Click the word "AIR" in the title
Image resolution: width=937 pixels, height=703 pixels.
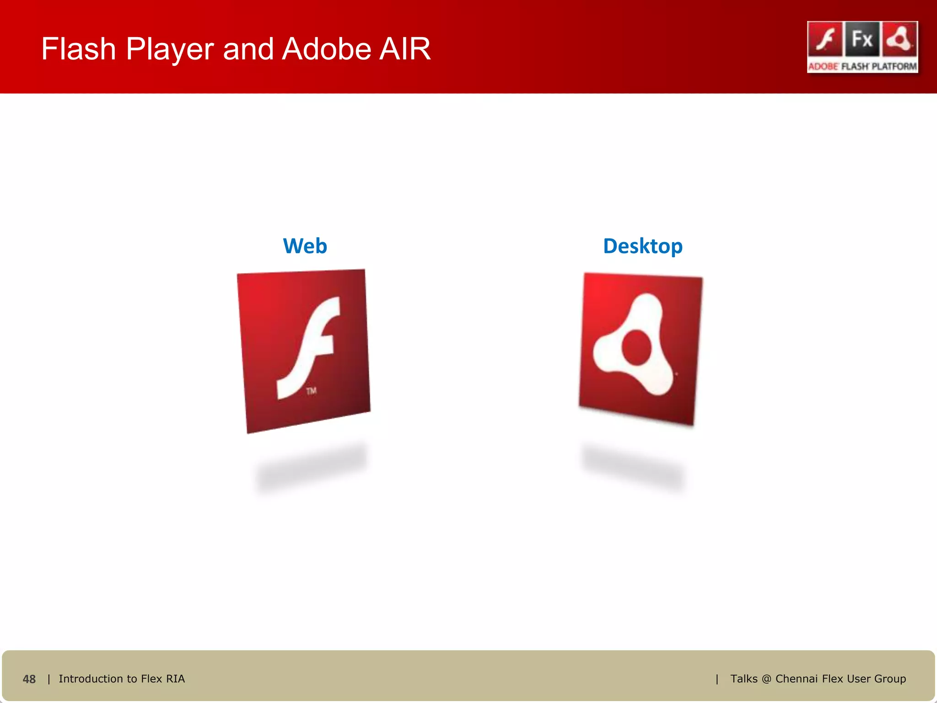point(405,49)
